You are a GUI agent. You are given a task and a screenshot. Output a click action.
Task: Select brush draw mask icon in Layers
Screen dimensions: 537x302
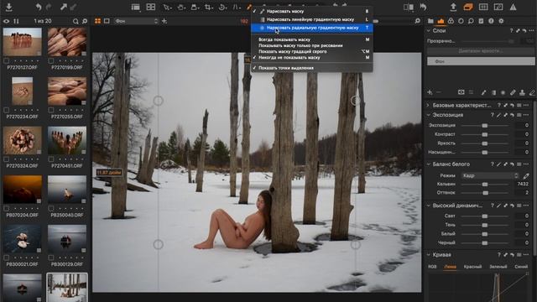point(483,92)
